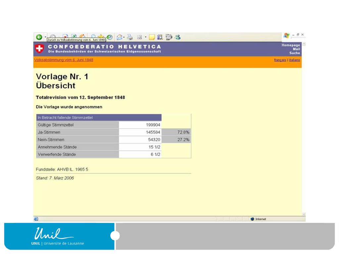
Task: Switch language to français
Action: point(280,60)
